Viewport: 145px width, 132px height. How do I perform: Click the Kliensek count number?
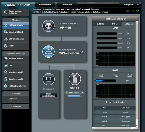(53, 89)
